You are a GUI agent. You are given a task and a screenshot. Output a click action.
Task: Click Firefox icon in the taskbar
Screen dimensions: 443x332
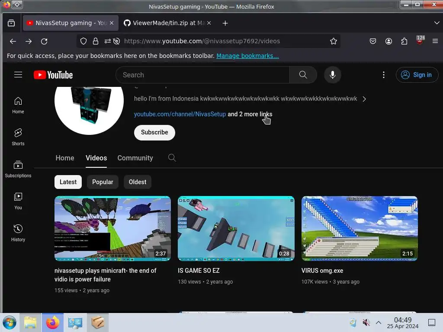click(53, 322)
